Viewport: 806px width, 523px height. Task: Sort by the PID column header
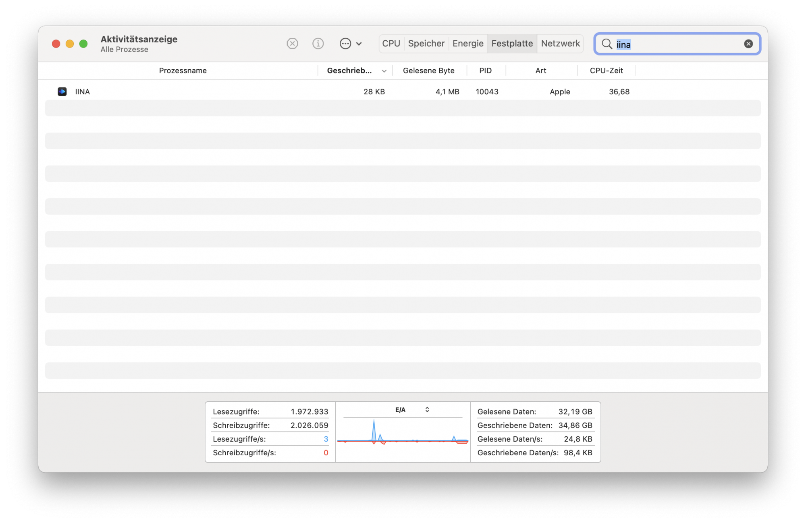485,71
